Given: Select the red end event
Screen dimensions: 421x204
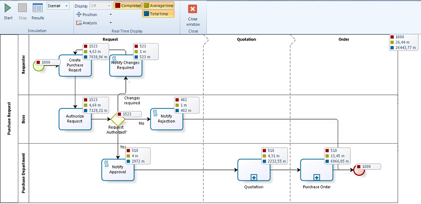Looking at the screenshot, I should [x=359, y=170].
